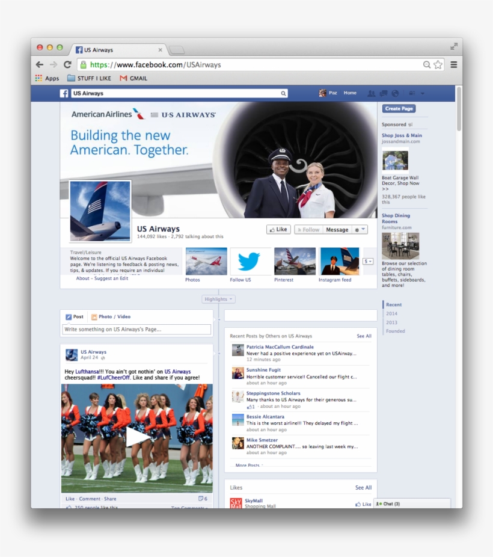The width and height of the screenshot is (493, 557).
Task: Bookmark the page using the star icon
Action: pos(437,64)
